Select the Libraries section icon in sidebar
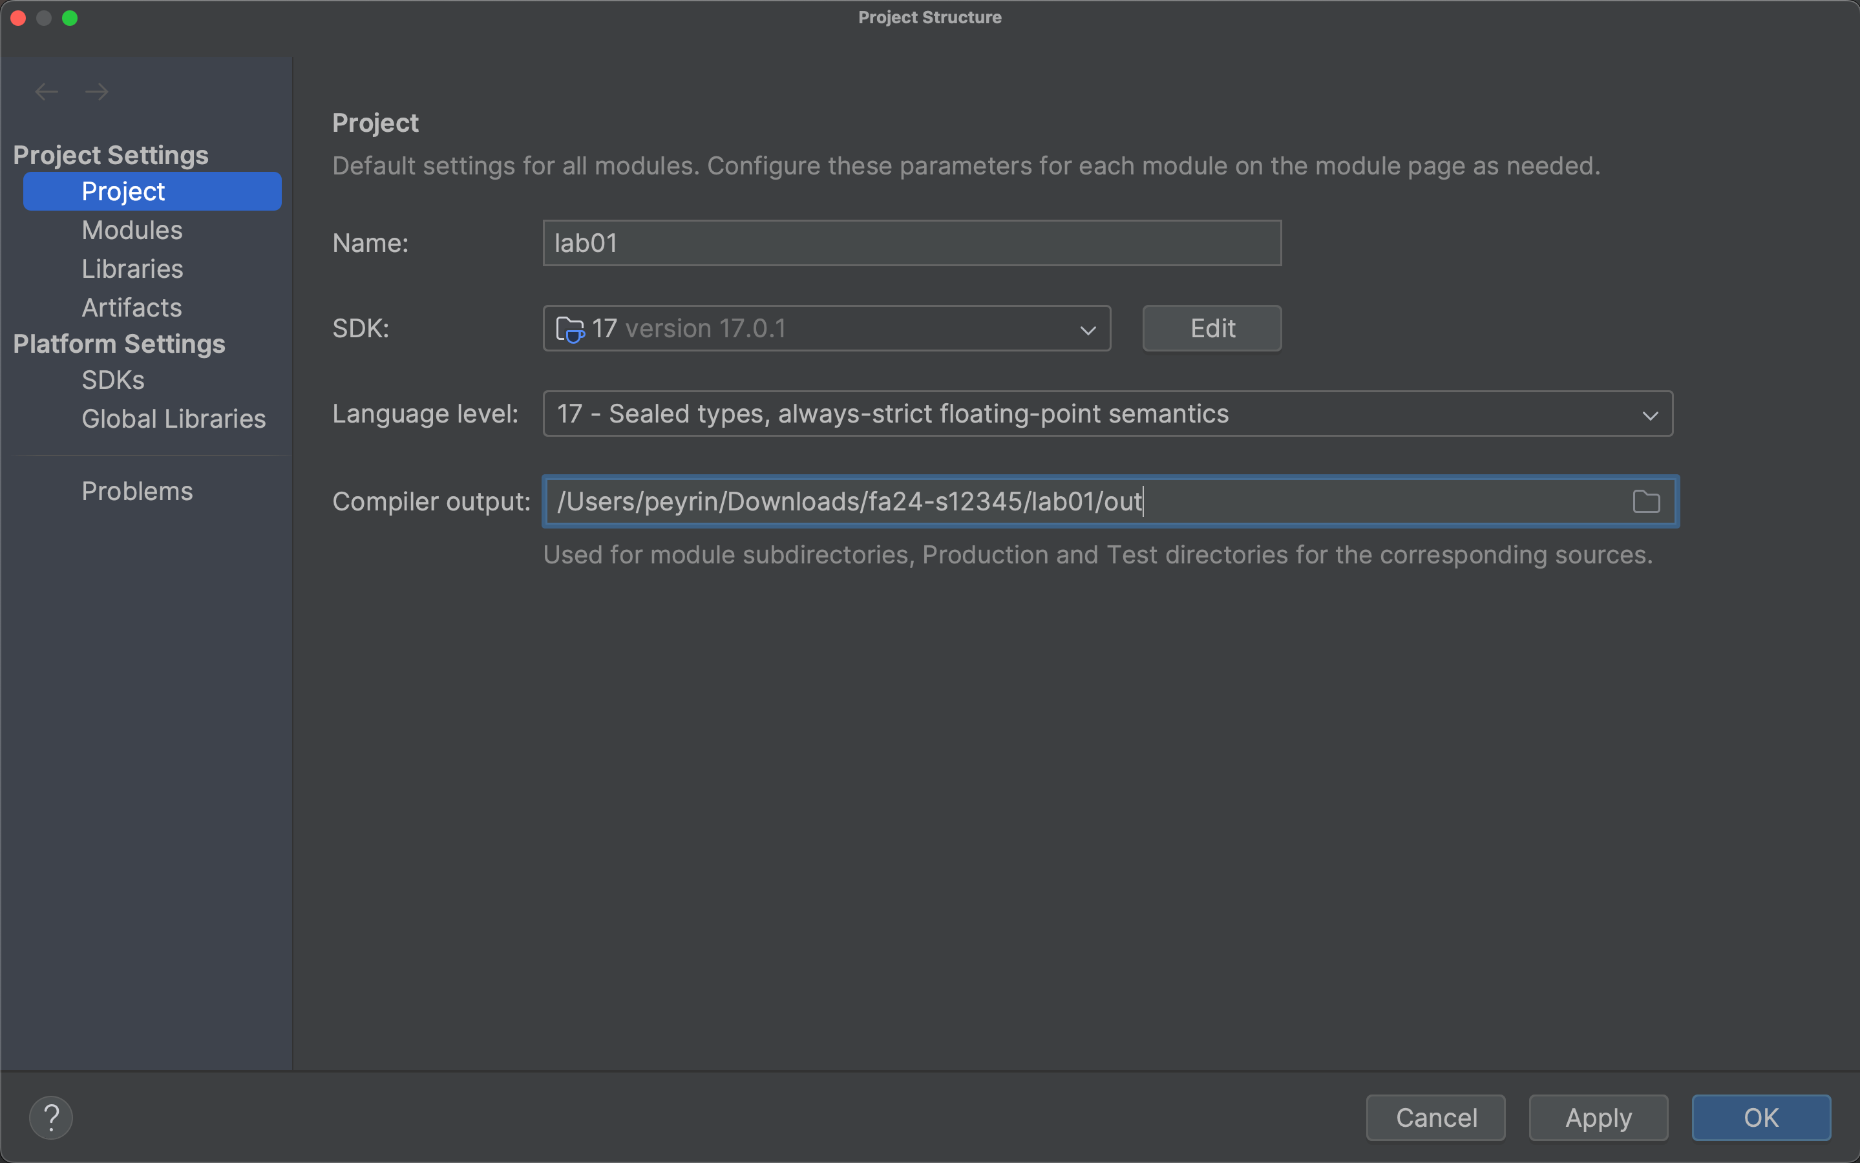1860x1163 pixels. [132, 267]
